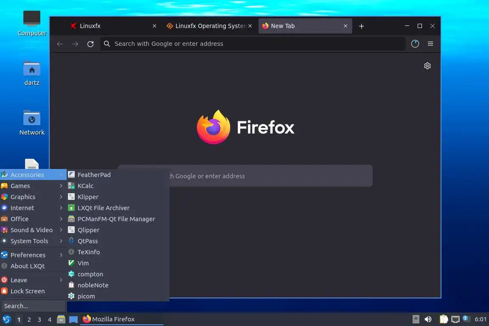Close the Linuxfx Operating System tab
The width and height of the screenshot is (489, 326).
pyautogui.click(x=250, y=26)
